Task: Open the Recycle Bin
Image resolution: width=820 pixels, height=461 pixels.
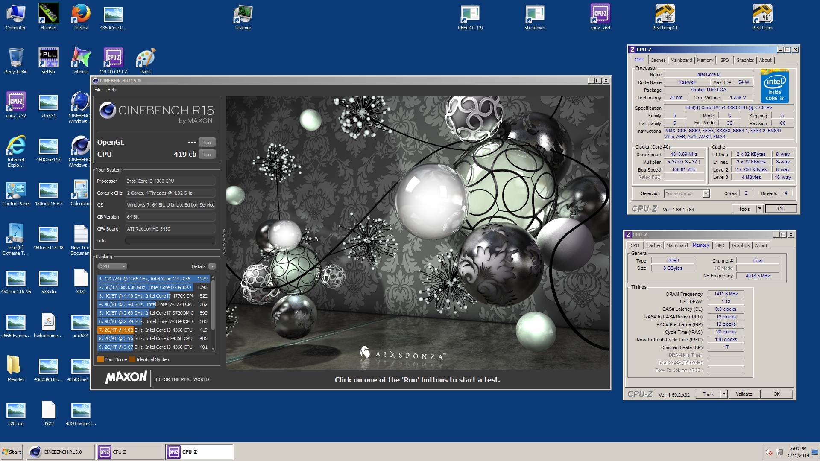Action: (x=16, y=61)
